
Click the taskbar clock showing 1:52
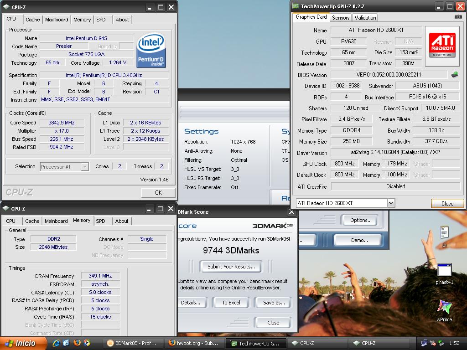(454, 343)
